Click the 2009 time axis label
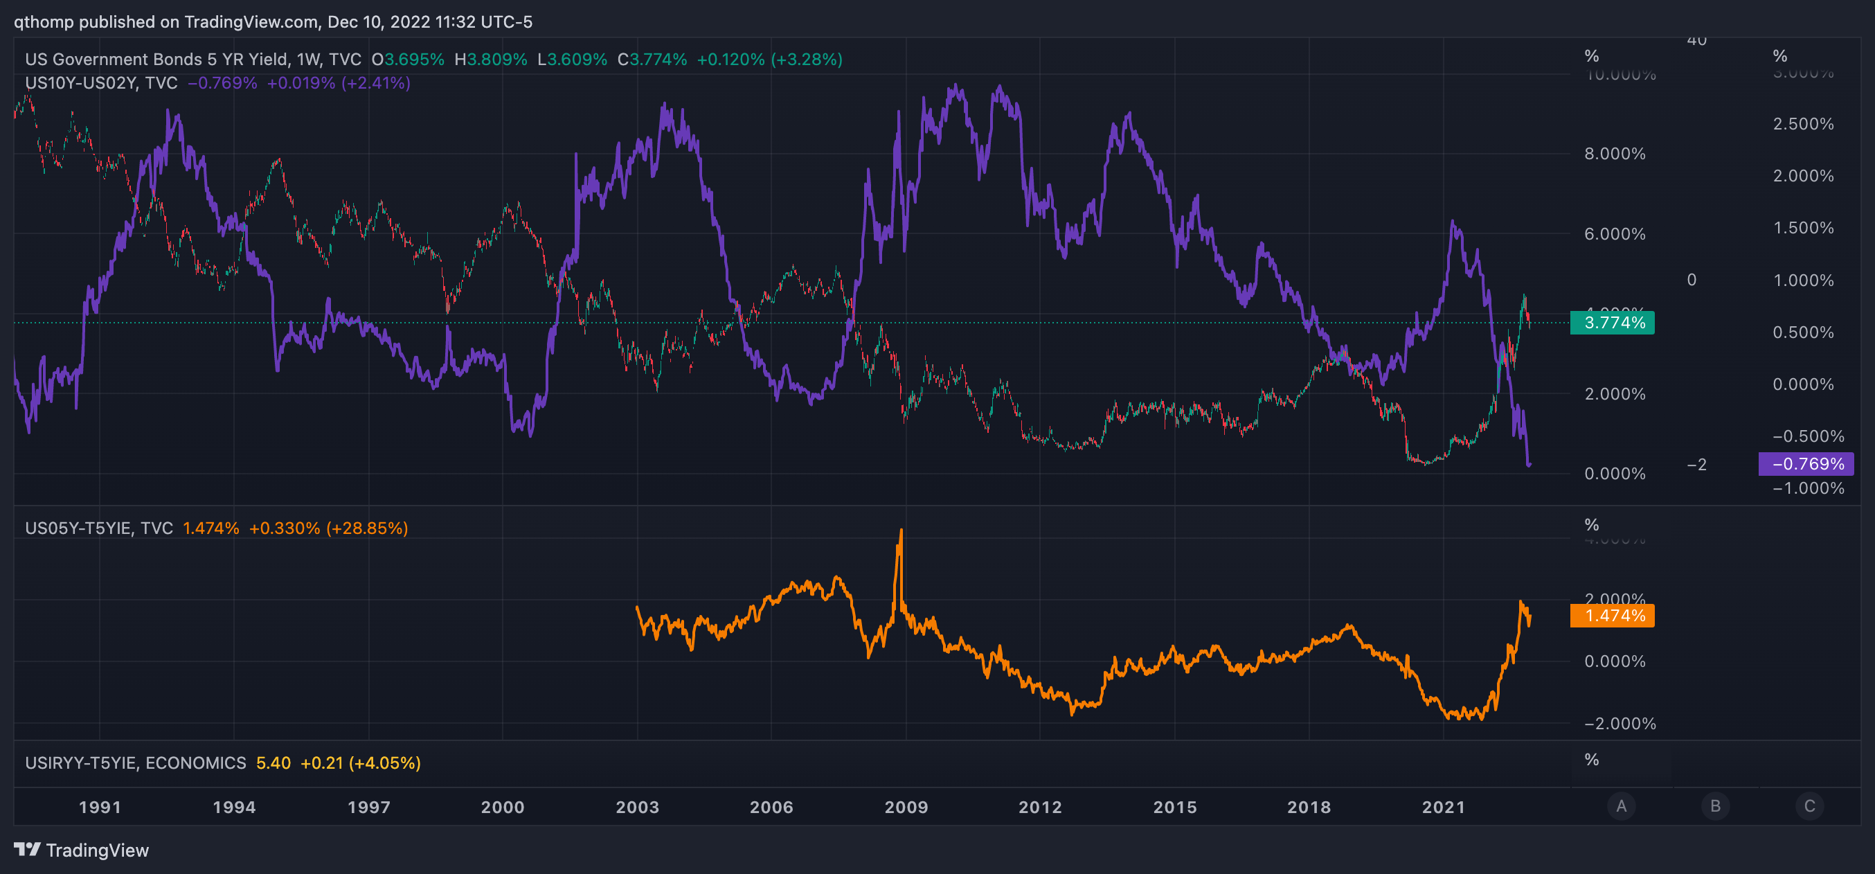This screenshot has height=874, width=1875. [906, 807]
